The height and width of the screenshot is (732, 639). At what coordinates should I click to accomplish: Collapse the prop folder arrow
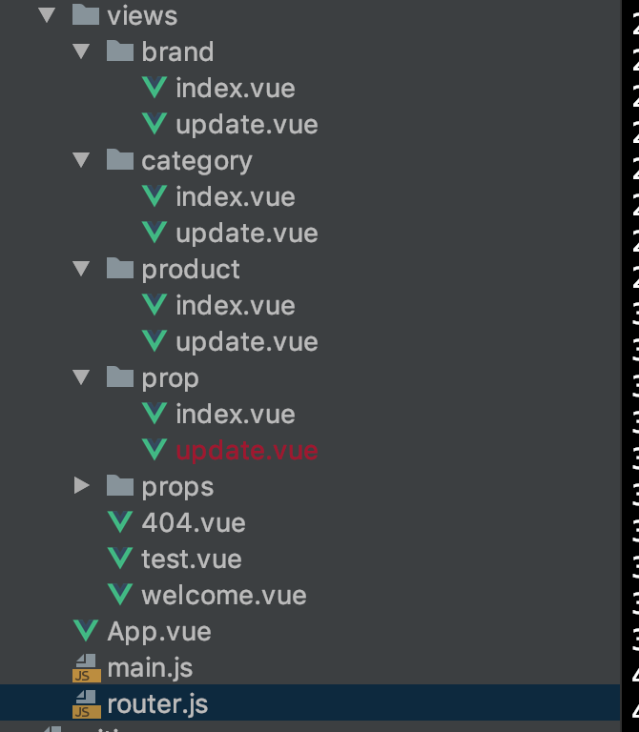(x=81, y=377)
